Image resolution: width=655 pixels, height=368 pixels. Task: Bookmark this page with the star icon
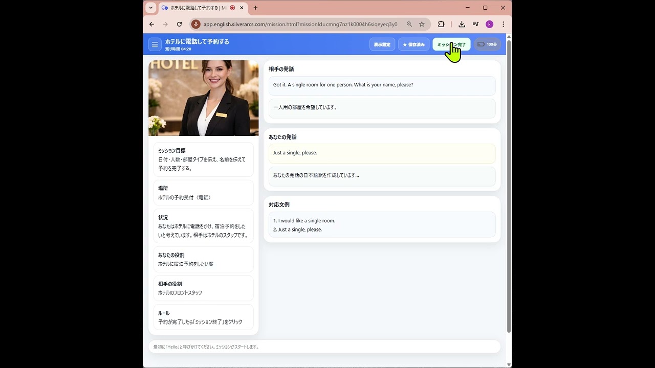422,24
